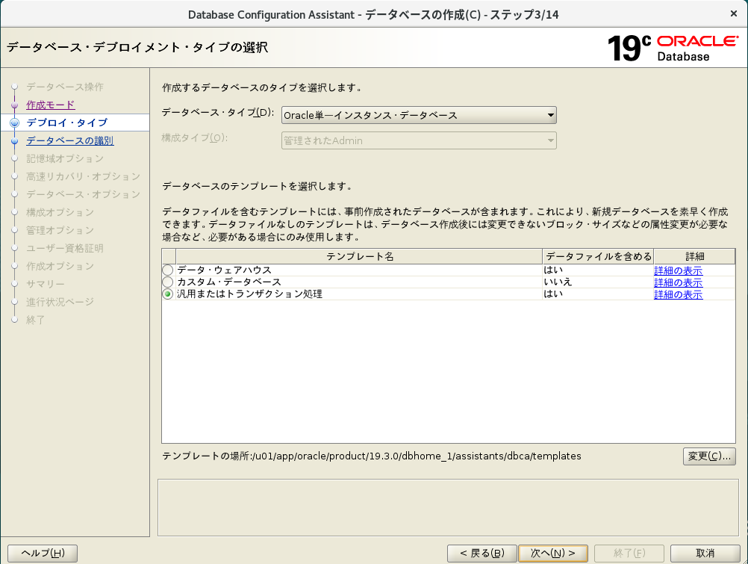Show details for 汎用またはトランザクション処理 template
The height and width of the screenshot is (564, 748).
point(678,295)
